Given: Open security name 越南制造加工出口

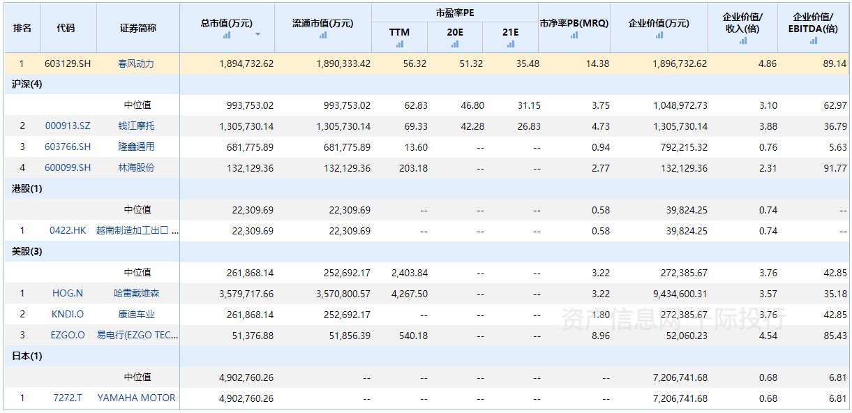Looking at the screenshot, I should click(137, 231).
